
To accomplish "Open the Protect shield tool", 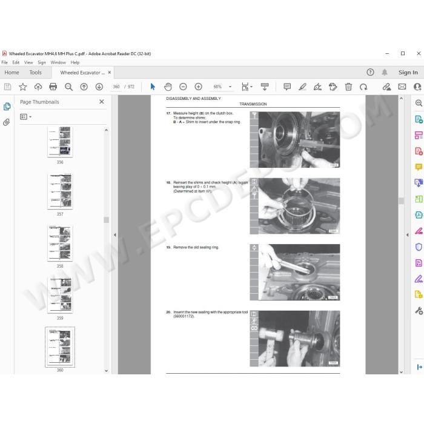I will point(419,247).
